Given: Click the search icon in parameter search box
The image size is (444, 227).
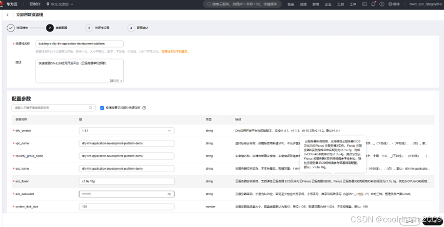Looking at the screenshot, I should (90, 108).
